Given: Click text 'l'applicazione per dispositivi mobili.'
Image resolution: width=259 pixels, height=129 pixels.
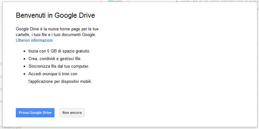Looking at the screenshot, I should [60, 82].
